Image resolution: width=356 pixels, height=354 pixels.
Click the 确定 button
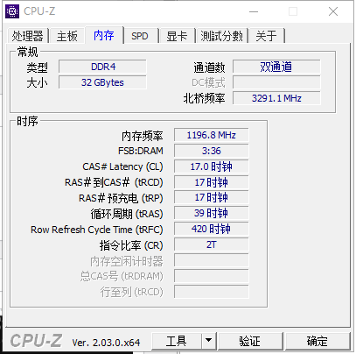(318, 341)
